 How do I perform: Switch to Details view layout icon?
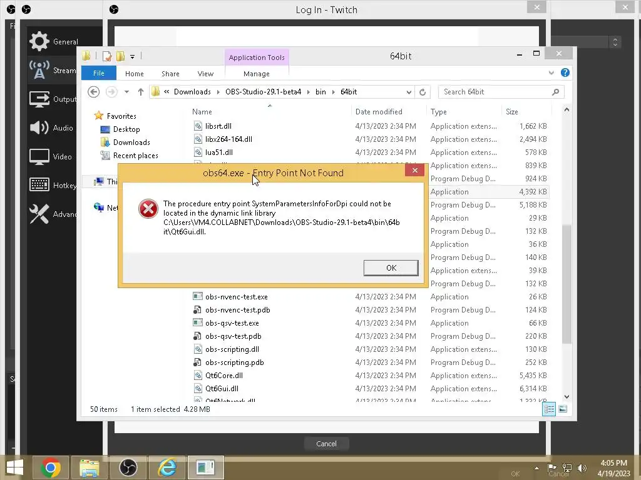tap(548, 409)
